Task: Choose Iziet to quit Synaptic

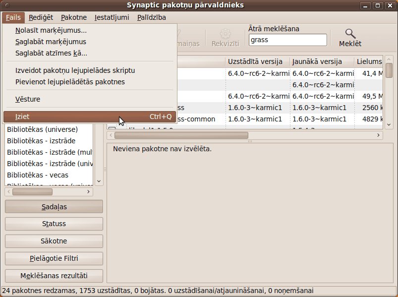Action: [90, 117]
